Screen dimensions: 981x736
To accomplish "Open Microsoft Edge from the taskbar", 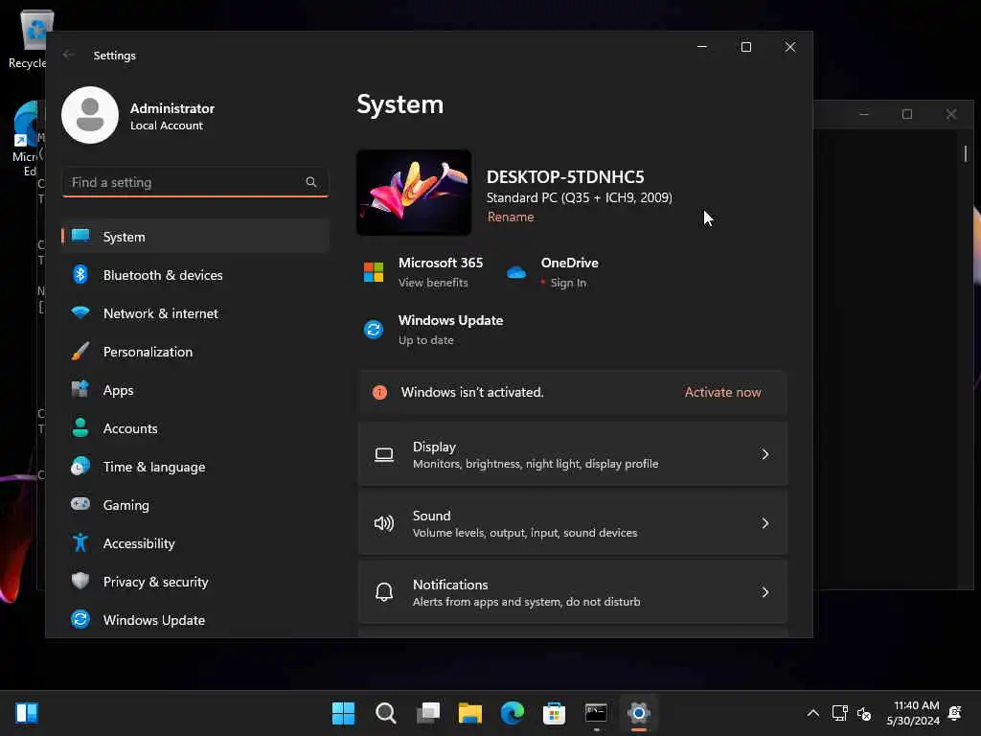I will click(x=513, y=713).
